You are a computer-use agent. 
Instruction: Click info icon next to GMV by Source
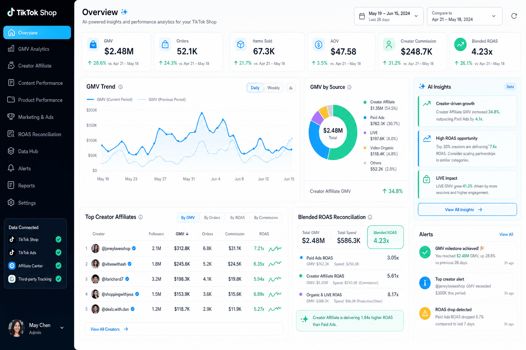tap(349, 87)
